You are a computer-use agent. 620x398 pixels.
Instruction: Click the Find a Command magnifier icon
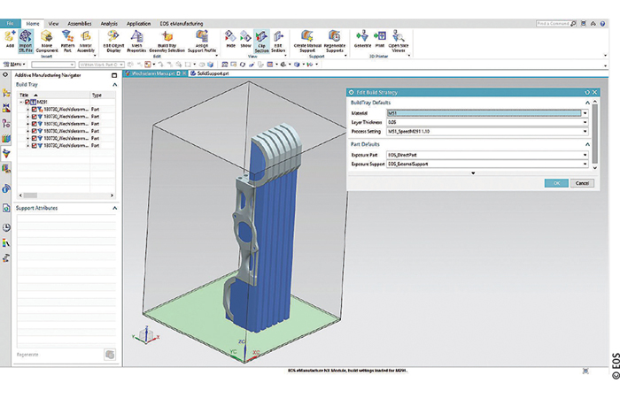(x=573, y=24)
